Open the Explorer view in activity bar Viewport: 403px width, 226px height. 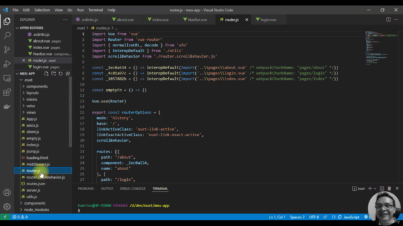[x=7, y=21]
